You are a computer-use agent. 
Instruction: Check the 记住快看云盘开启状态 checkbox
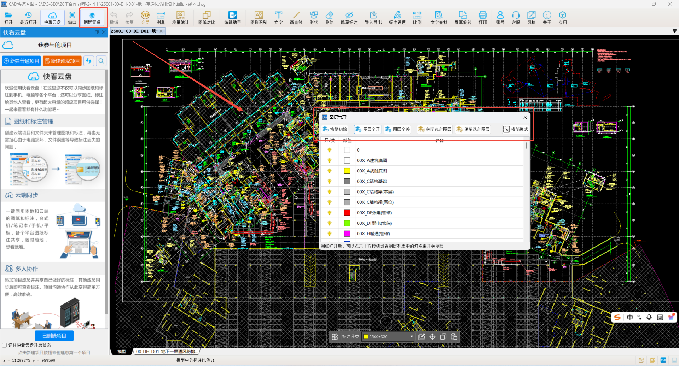coord(5,345)
